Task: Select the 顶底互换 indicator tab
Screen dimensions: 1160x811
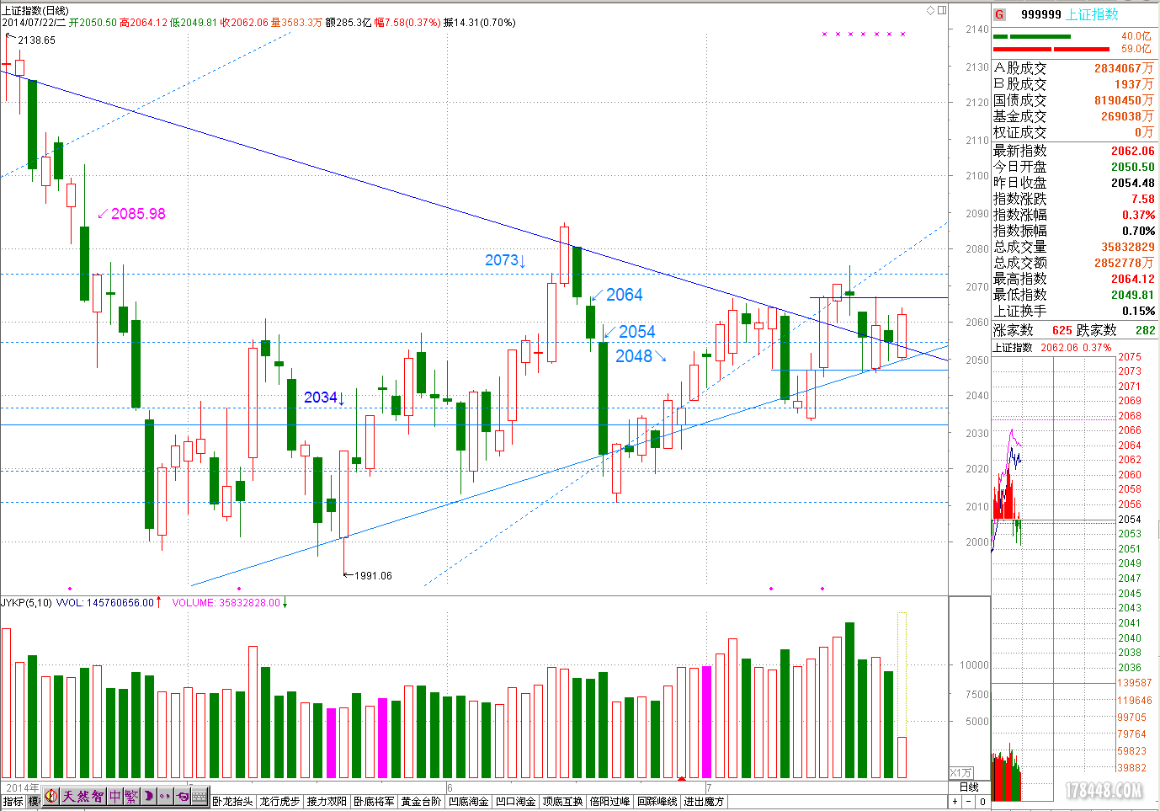Action: click(563, 802)
